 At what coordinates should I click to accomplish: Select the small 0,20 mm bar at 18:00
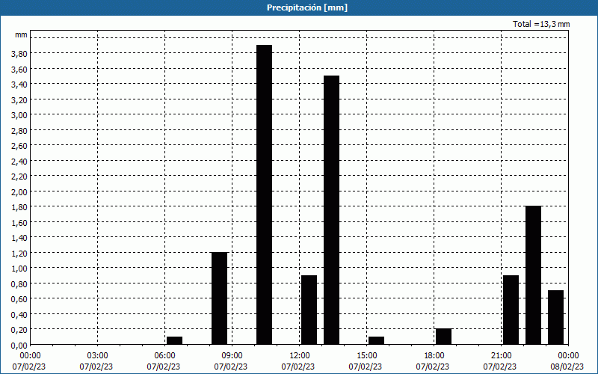click(443, 337)
